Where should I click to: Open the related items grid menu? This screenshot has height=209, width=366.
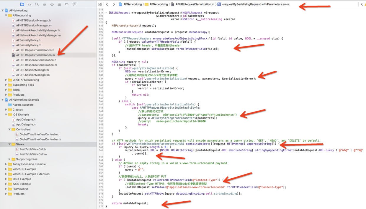[100, 4]
